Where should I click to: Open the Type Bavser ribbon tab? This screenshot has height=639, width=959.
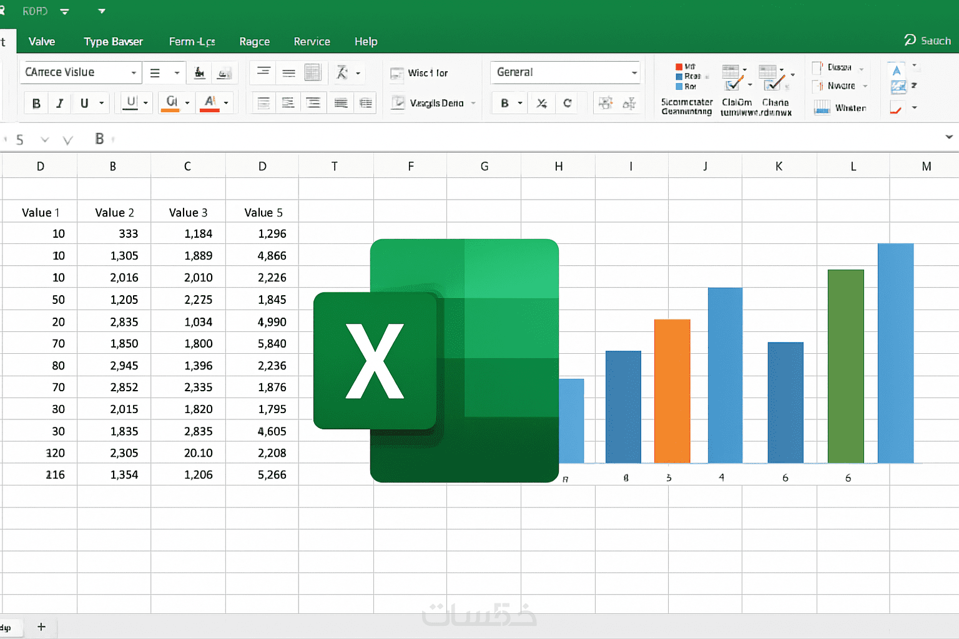(x=114, y=42)
